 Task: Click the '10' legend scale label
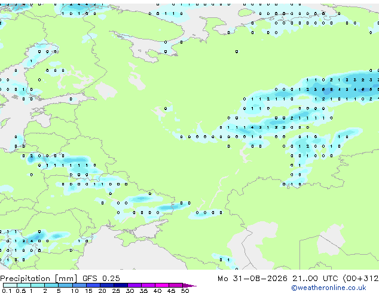point(75,291)
